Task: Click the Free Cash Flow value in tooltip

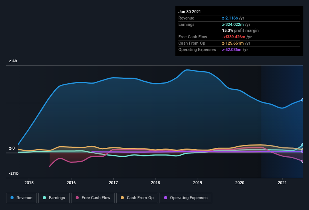Action: coord(233,37)
